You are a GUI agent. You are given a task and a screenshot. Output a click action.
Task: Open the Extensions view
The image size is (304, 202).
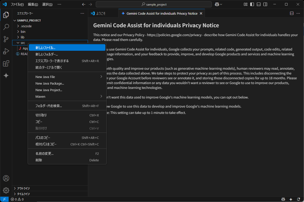pyautogui.click(x=6, y=63)
